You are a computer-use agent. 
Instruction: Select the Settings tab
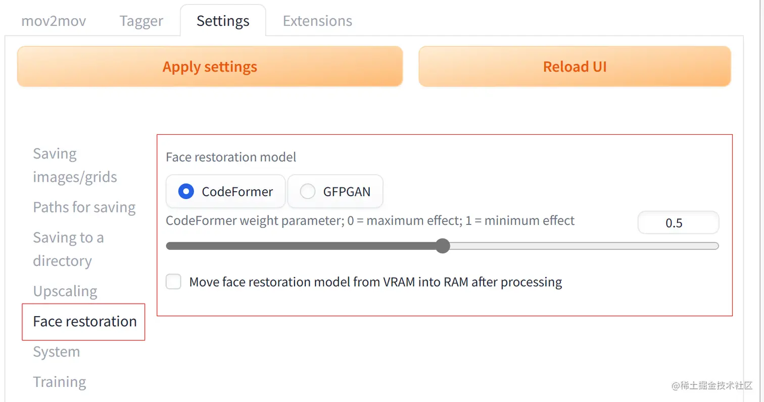pyautogui.click(x=223, y=21)
